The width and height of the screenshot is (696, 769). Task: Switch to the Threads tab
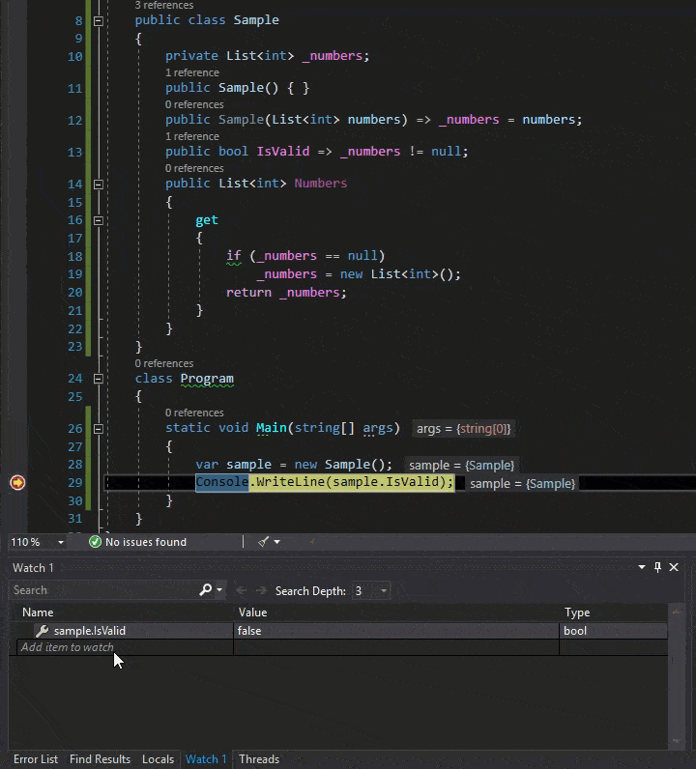259,759
